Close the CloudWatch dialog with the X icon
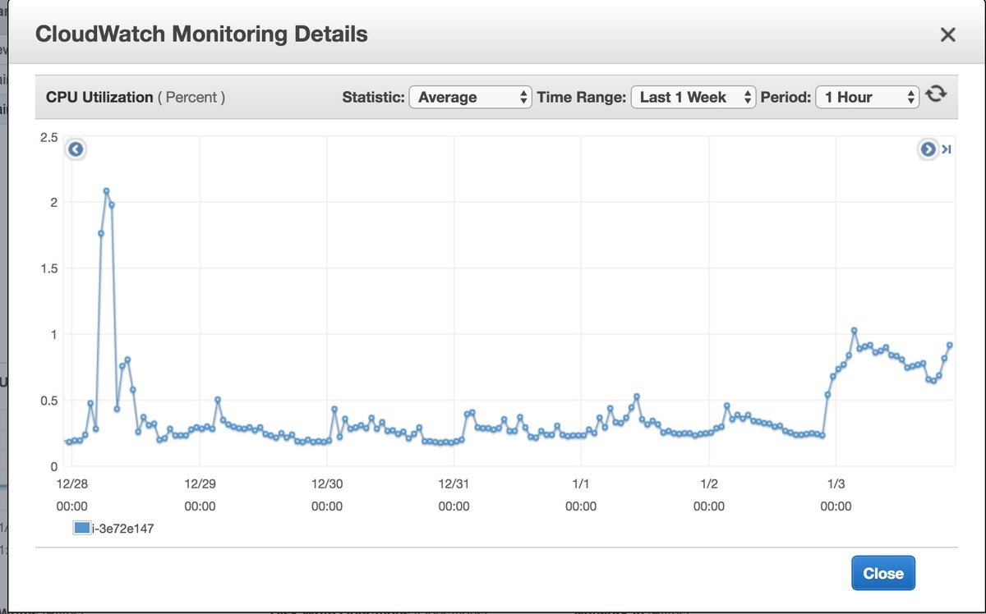Viewport: 986px width, 614px height. [947, 34]
